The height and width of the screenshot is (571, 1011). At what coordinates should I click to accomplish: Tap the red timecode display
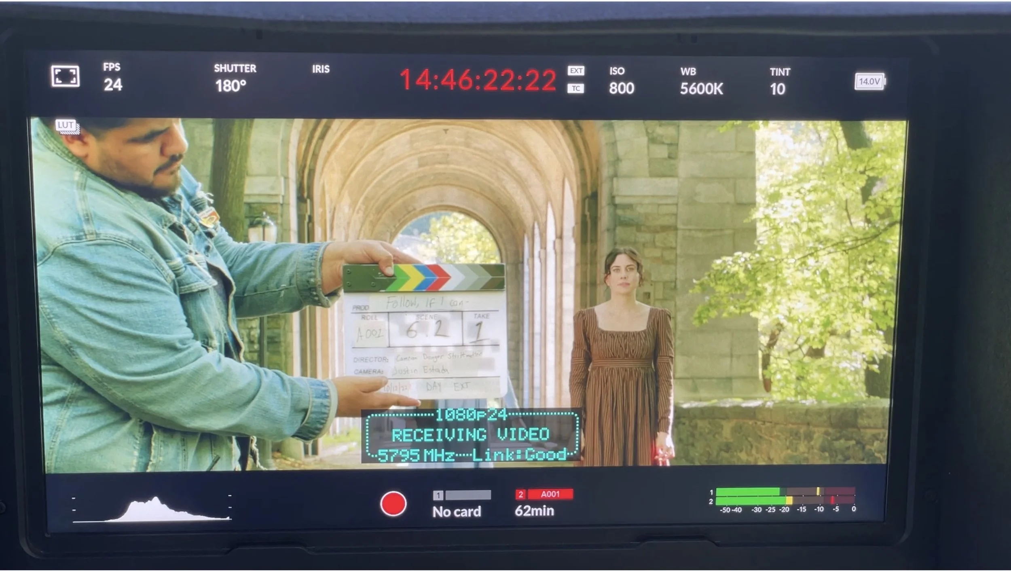click(x=478, y=80)
